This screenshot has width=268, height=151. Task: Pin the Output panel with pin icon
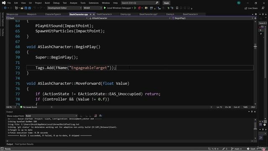pos(252,112)
